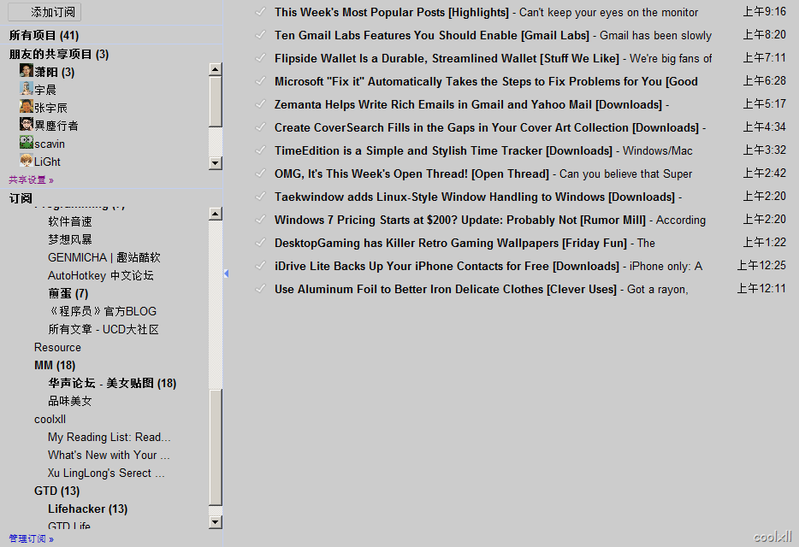The width and height of the screenshot is (799, 547).
Task: Open 软件音速 feed
Action: coord(70,221)
